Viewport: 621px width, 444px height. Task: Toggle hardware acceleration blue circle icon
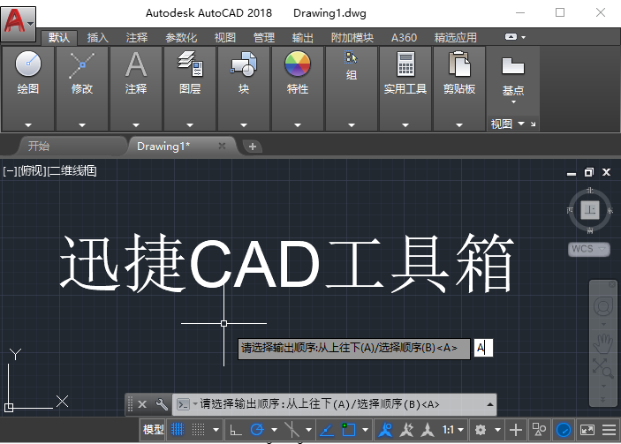point(564,430)
